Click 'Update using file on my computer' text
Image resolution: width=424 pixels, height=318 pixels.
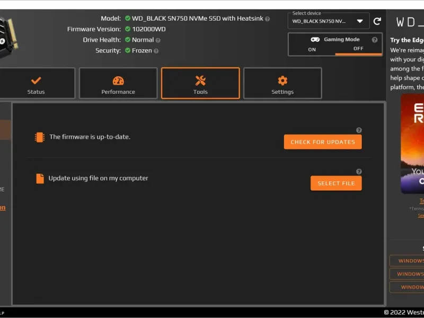pos(99,178)
